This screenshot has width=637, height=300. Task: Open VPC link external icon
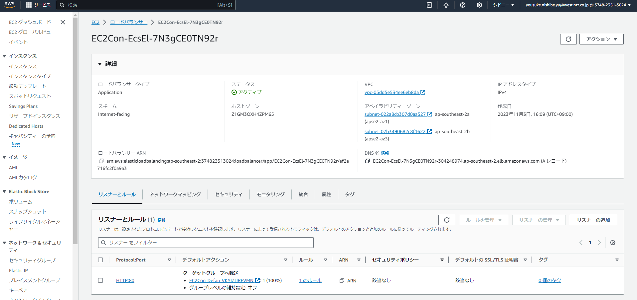pyautogui.click(x=423, y=92)
